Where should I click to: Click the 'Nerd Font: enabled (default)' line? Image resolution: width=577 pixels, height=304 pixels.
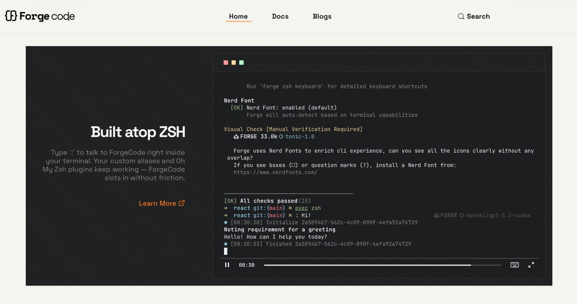[x=284, y=108]
